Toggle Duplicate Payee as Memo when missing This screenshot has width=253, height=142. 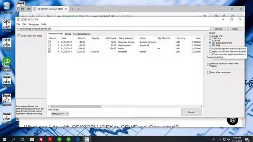[208, 65]
